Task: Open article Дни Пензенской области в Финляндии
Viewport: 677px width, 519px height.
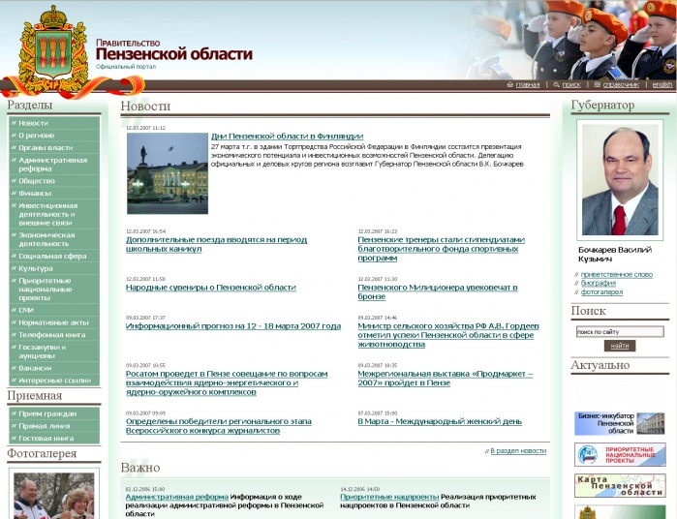Action: [x=287, y=136]
